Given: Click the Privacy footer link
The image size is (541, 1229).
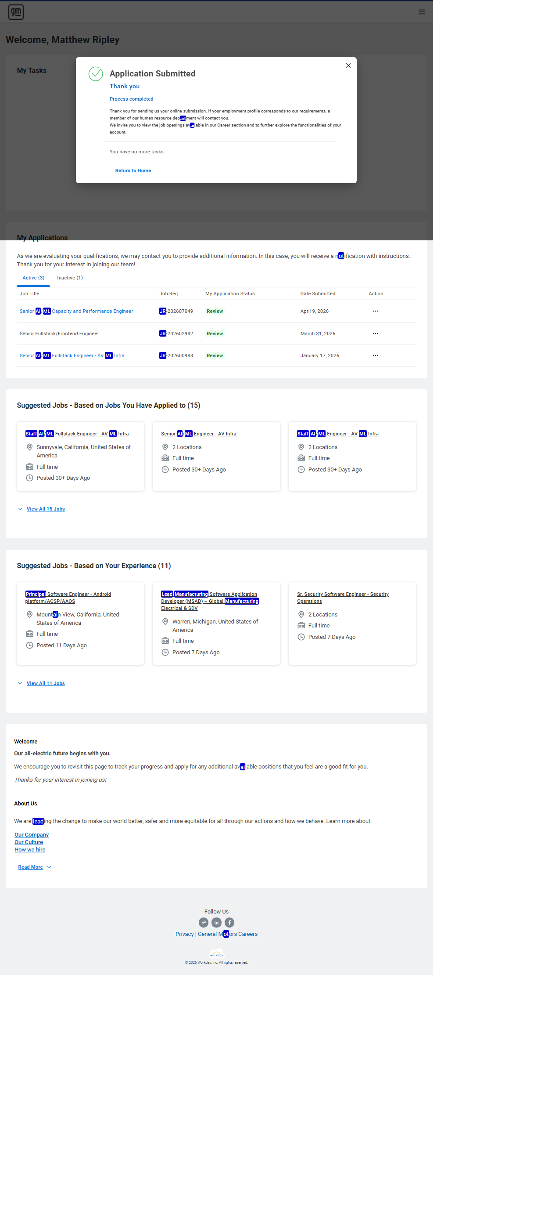Looking at the screenshot, I should tap(184, 934).
